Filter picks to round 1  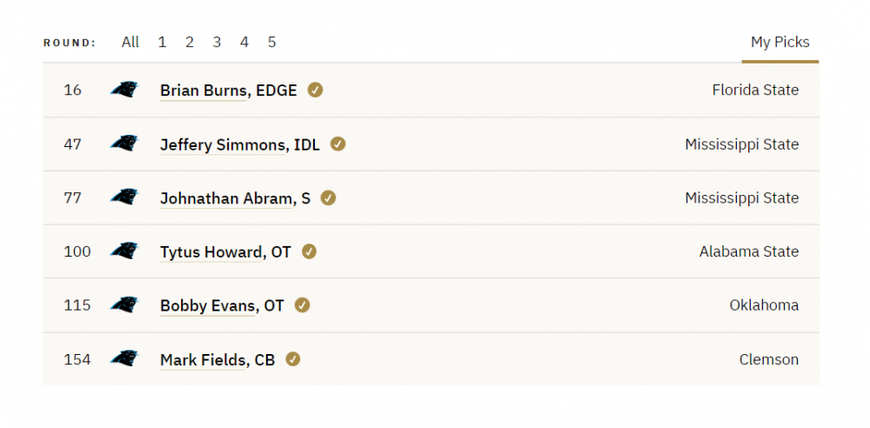162,42
